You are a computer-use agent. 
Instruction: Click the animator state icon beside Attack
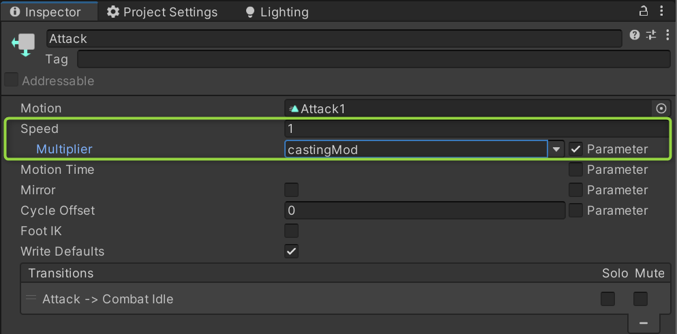coord(23,44)
